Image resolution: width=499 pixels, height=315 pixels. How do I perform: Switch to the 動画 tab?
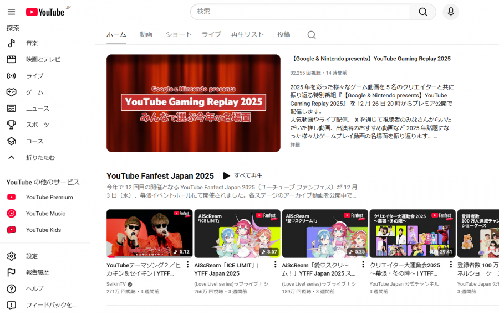click(146, 34)
